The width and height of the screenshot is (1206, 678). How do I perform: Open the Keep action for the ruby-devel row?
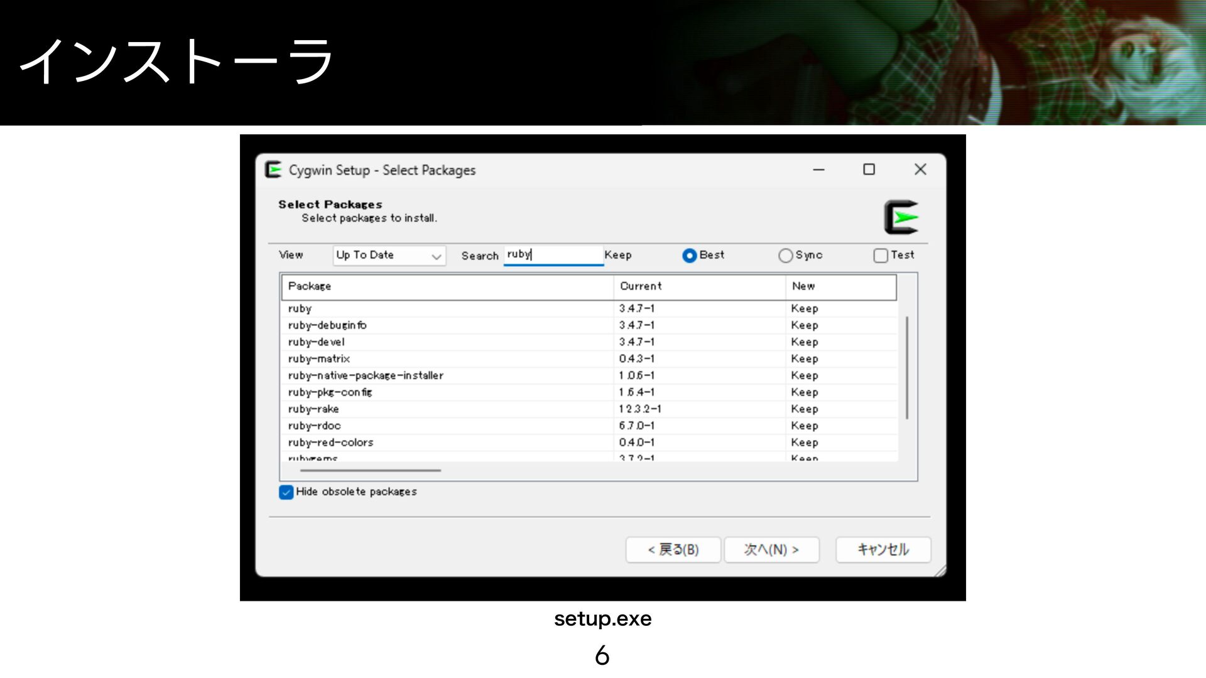pyautogui.click(x=805, y=342)
